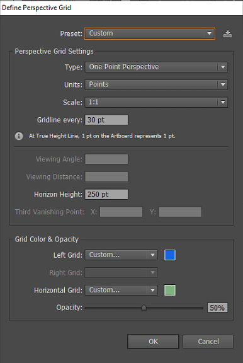The height and width of the screenshot is (363, 243).
Task: Open the Preset dropdown showing Custom
Action: (149, 33)
